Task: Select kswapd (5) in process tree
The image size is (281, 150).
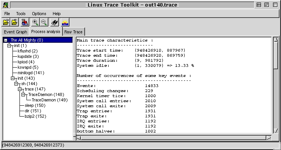Action: 28,67
